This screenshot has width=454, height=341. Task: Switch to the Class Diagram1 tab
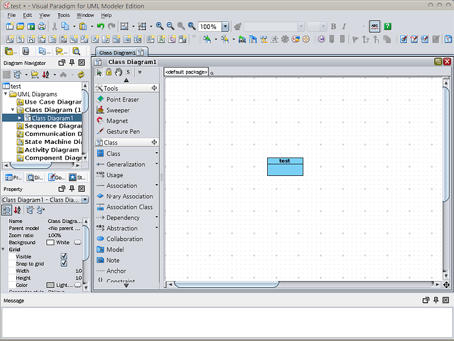[x=121, y=53]
